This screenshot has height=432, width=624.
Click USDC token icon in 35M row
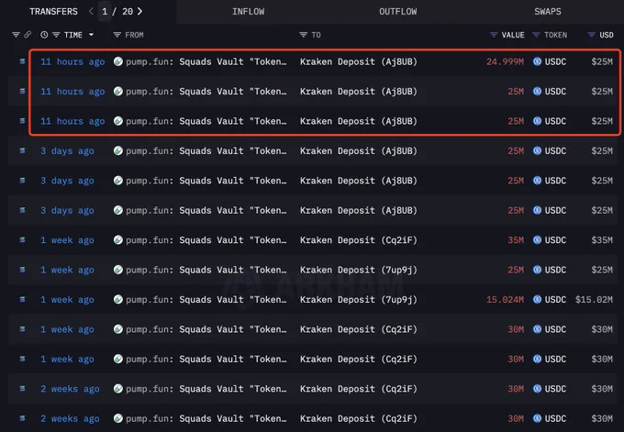[x=537, y=240]
